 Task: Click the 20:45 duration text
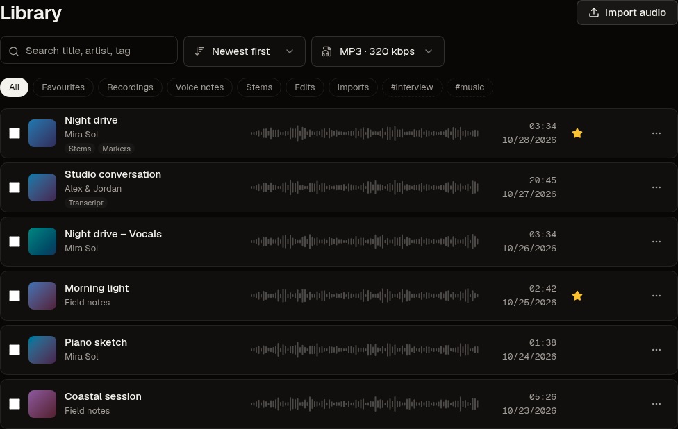point(543,180)
